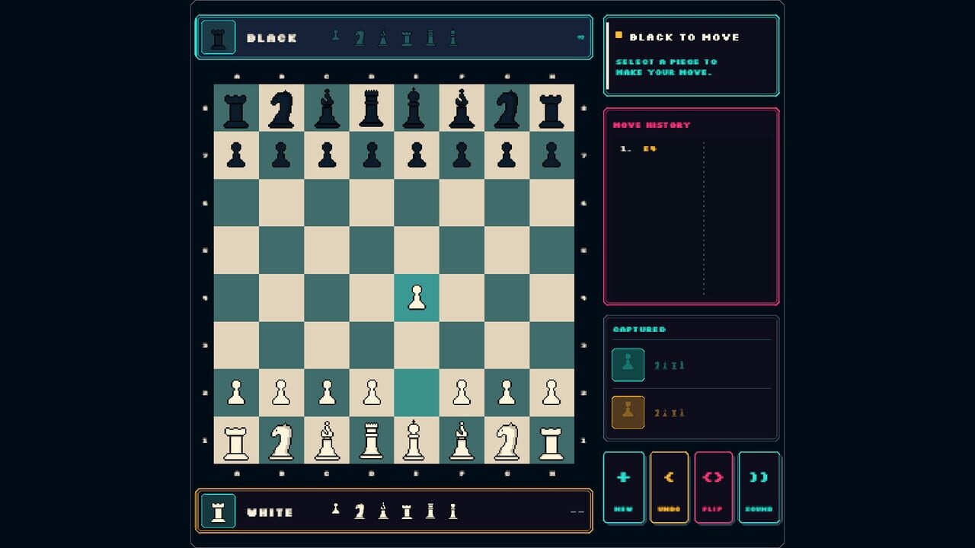Start a new game with the New button
The width and height of the screenshot is (975, 548).
click(623, 487)
